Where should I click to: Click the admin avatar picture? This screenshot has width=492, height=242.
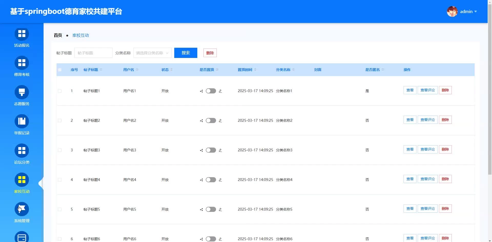pyautogui.click(x=452, y=11)
